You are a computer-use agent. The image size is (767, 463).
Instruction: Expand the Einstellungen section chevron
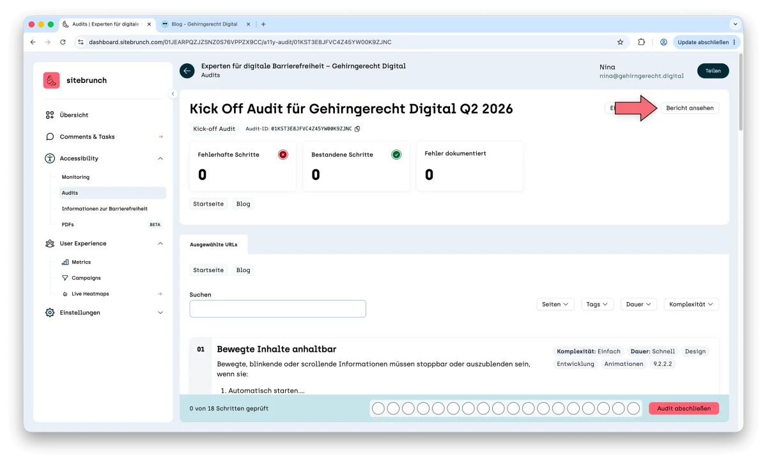click(x=160, y=312)
